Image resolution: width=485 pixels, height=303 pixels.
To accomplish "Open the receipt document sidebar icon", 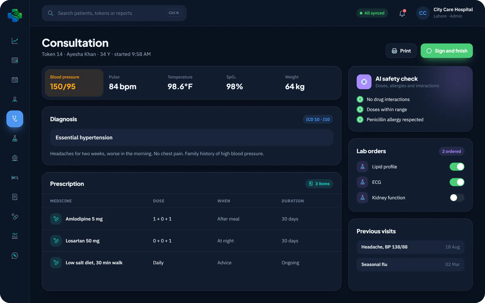I will tap(15, 197).
